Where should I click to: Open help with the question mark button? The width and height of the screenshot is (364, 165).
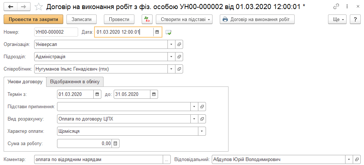point(355,20)
